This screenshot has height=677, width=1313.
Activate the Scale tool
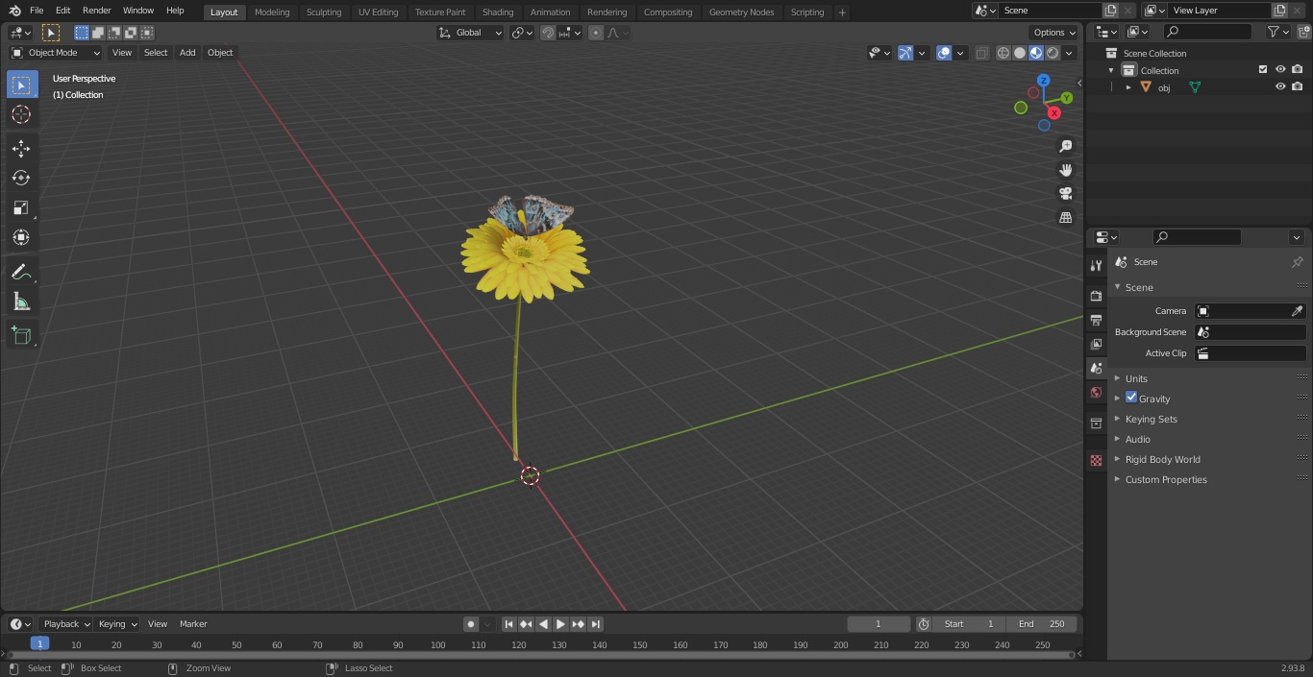click(21, 207)
